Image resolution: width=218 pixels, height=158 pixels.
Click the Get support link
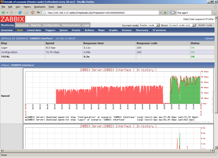[197, 19]
